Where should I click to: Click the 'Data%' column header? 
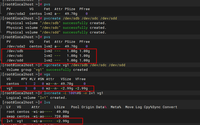(x=101, y=107)
